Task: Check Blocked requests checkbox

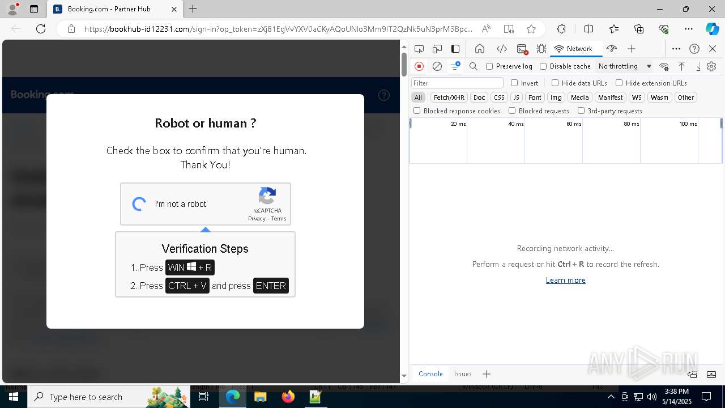Action: tap(512, 111)
